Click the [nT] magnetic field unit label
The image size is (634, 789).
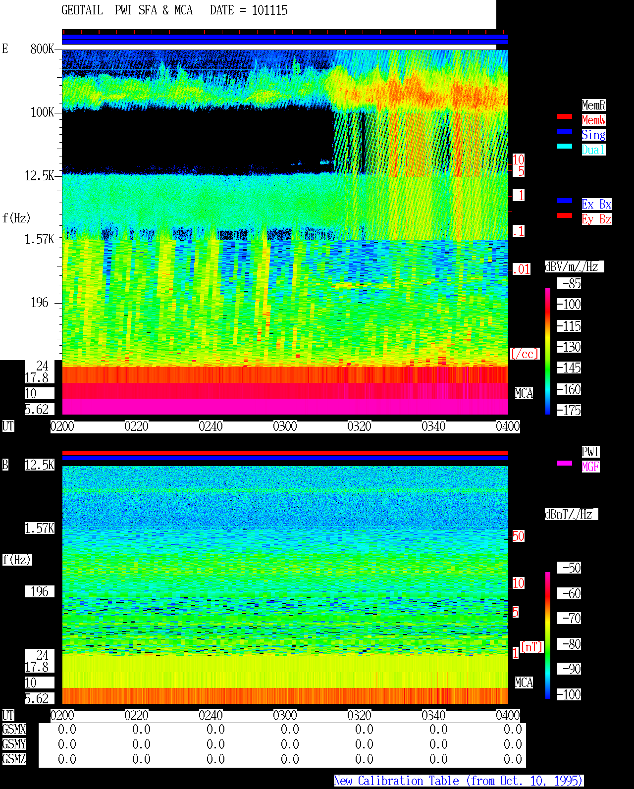pos(532,647)
